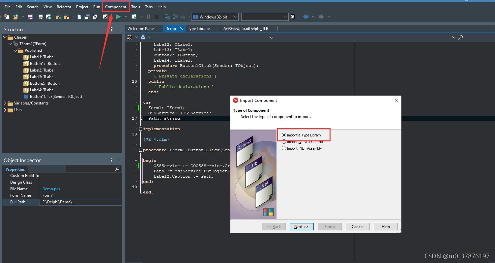This screenshot has height=263, width=495.
Task: Switch to the Welcome Page tab
Action: (x=141, y=29)
